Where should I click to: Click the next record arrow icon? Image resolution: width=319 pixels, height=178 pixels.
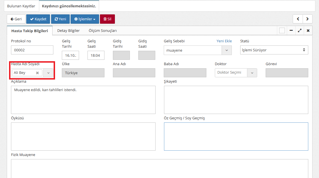[307, 19]
